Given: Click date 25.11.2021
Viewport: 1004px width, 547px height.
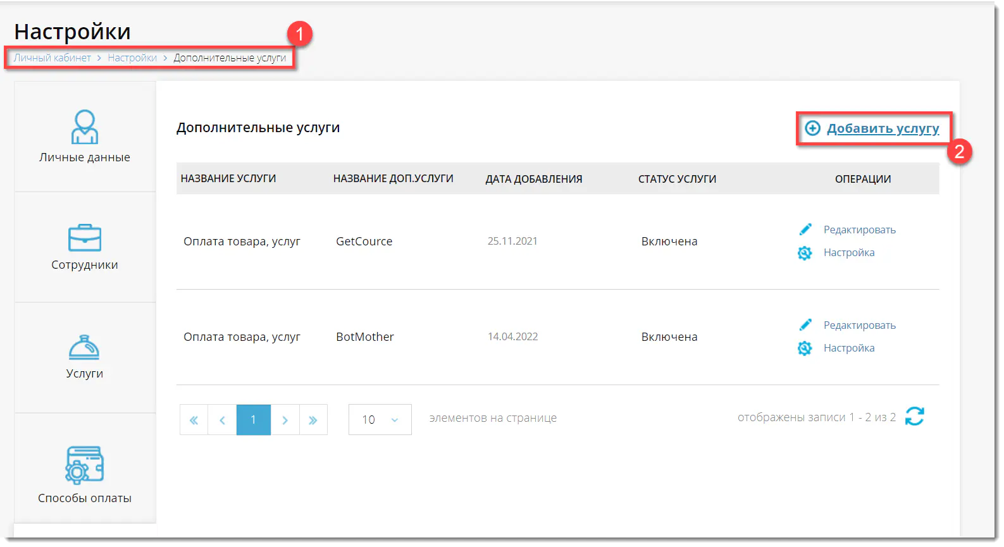Looking at the screenshot, I should [512, 242].
